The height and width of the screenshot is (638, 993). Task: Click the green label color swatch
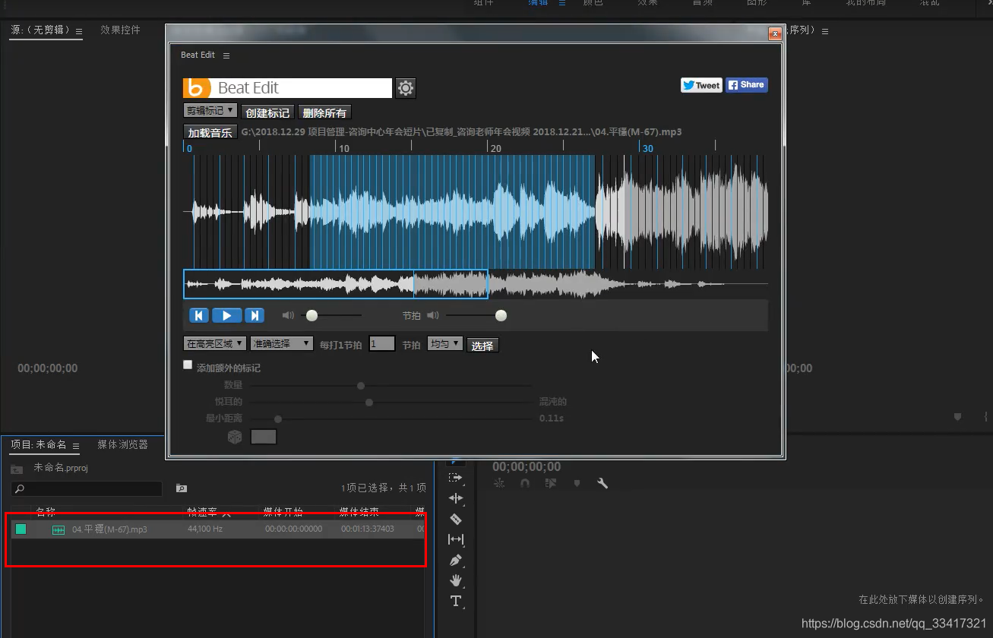click(x=21, y=529)
